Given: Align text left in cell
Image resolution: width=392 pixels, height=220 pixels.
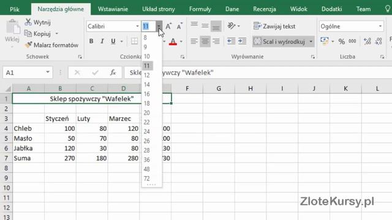Looking at the screenshot, I should tap(194, 41).
